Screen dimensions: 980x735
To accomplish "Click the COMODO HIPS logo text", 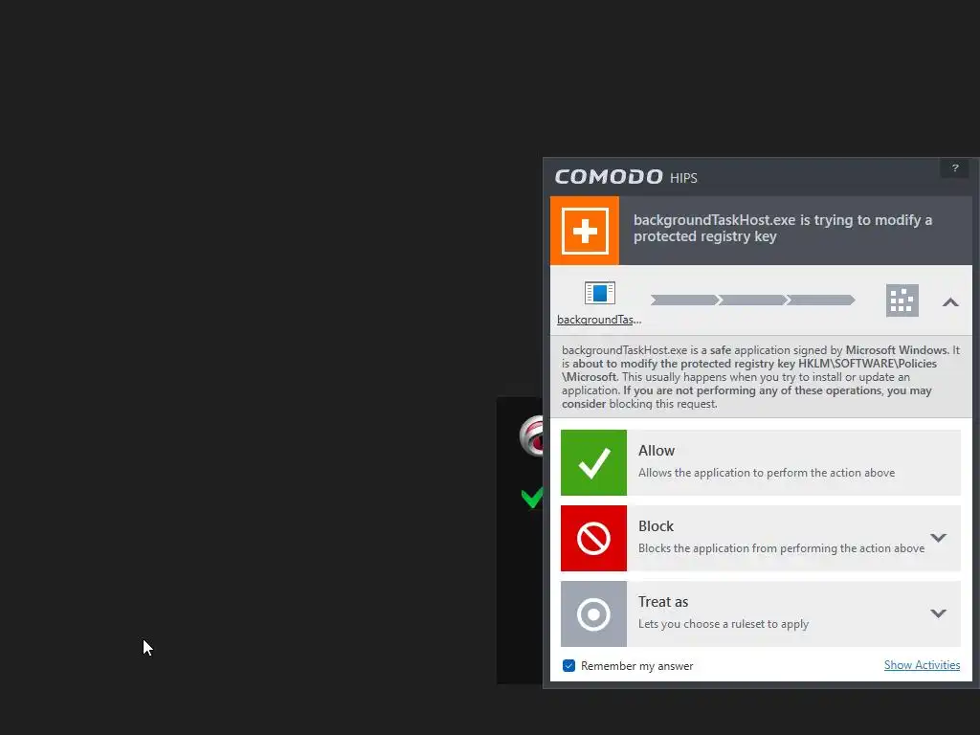I will pyautogui.click(x=626, y=177).
